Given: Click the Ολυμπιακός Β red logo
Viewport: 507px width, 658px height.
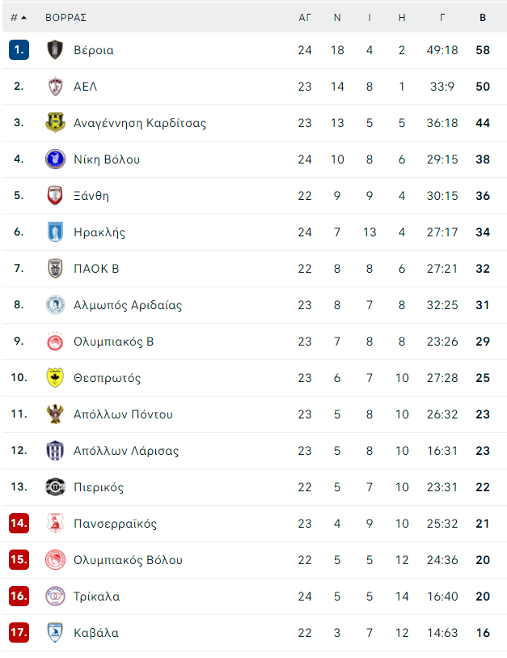Looking at the screenshot, I should coord(55,342).
